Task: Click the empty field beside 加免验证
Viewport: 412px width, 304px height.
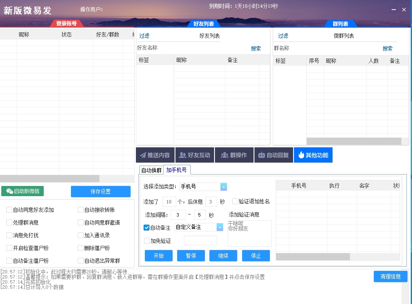Action: pos(200,240)
